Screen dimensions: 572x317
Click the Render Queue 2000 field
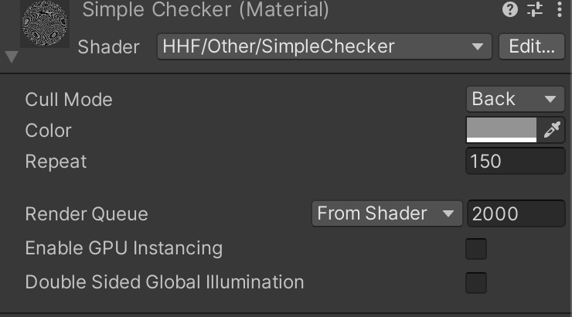(516, 213)
